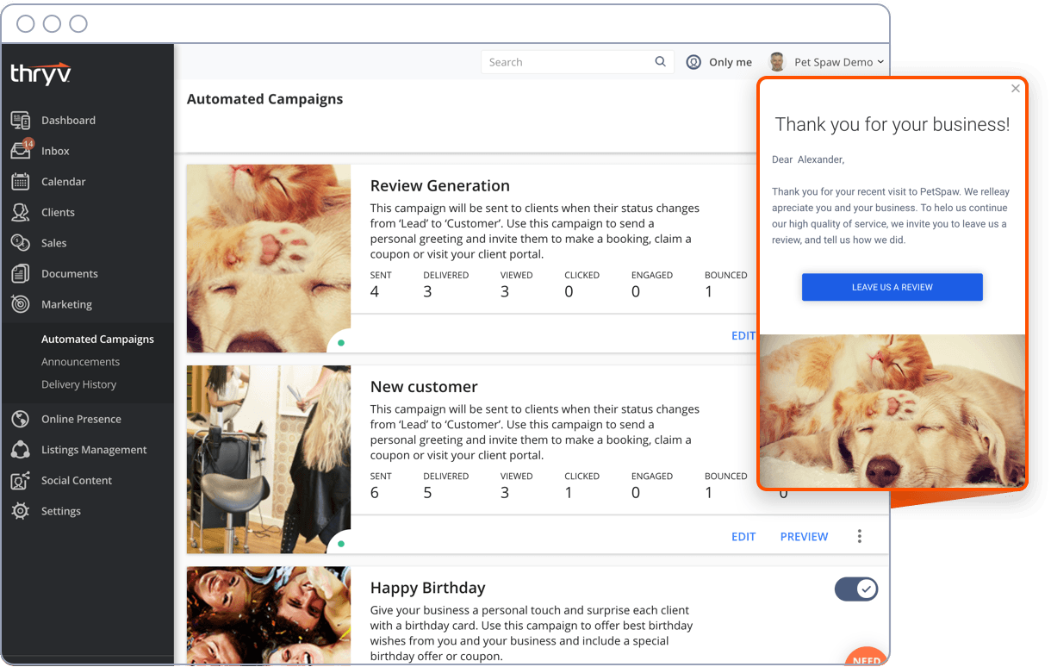Screen dimensions: 1051x667
Task: Click the Documents icon in sidebar
Action: click(21, 273)
